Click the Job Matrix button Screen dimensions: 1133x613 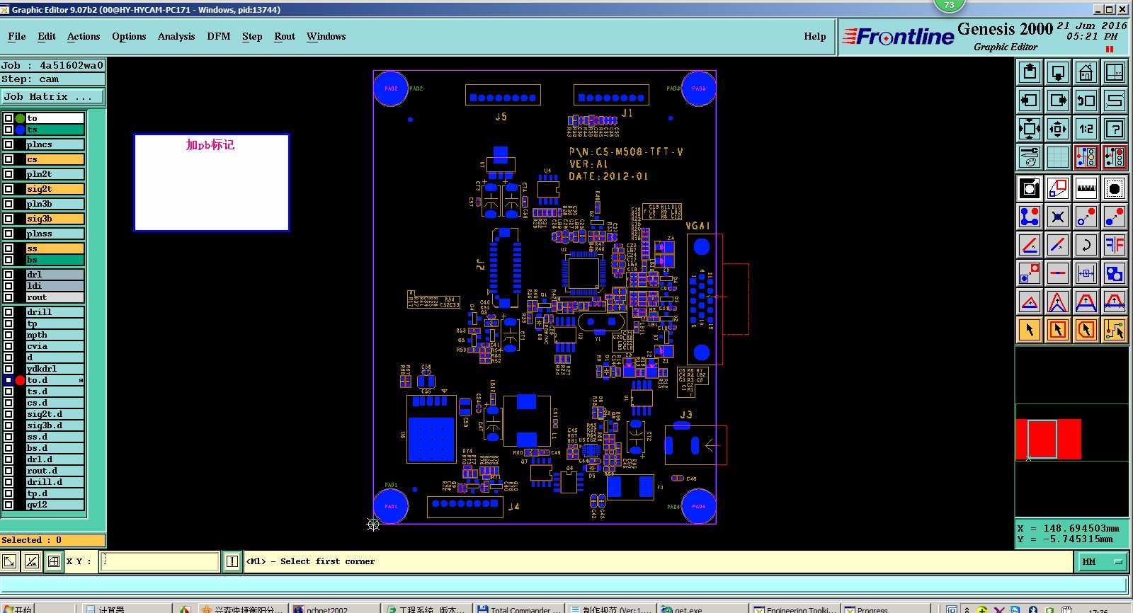52,97
